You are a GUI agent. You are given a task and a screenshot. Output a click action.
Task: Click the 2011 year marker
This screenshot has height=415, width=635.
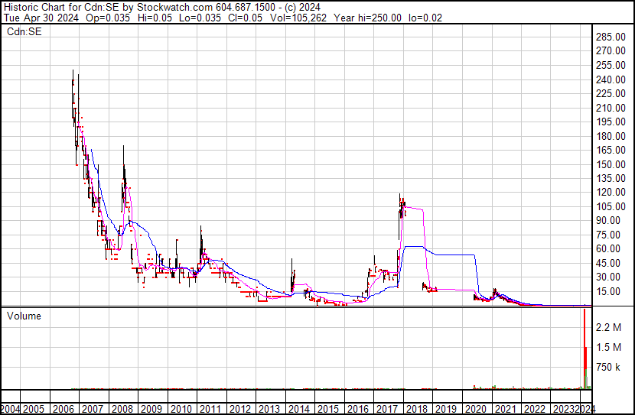coord(210,409)
